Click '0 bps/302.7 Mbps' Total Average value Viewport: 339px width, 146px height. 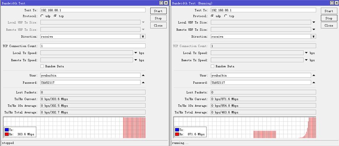(93, 113)
